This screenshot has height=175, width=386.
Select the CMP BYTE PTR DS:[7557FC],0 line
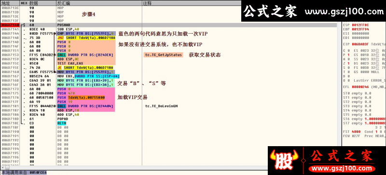(86, 33)
